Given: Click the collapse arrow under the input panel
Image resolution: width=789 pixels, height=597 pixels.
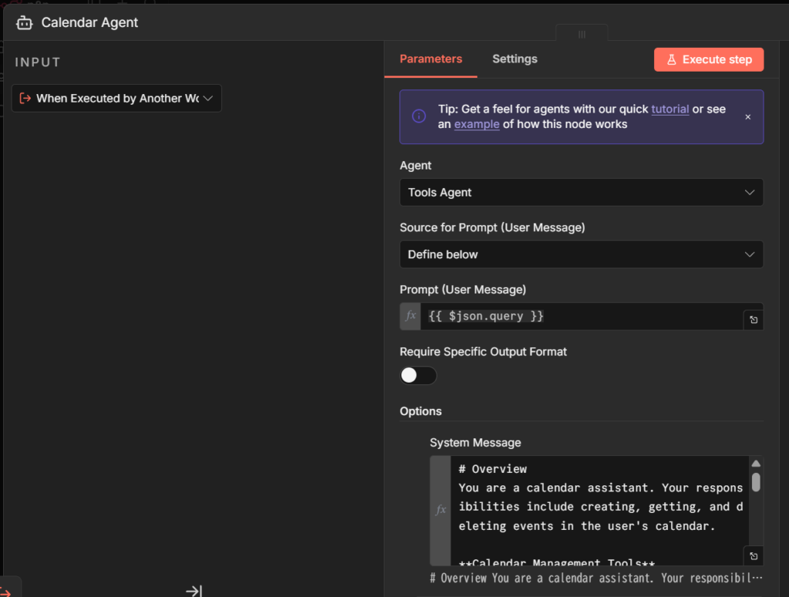Looking at the screenshot, I should pyautogui.click(x=193, y=590).
